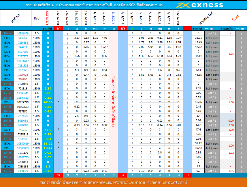Select yellow carried lot value 0.33
Image resolution: width=247 pixels, height=187 pixels.
(48, 107)
